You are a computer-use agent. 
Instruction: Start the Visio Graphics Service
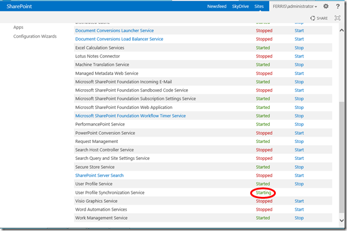click(299, 201)
